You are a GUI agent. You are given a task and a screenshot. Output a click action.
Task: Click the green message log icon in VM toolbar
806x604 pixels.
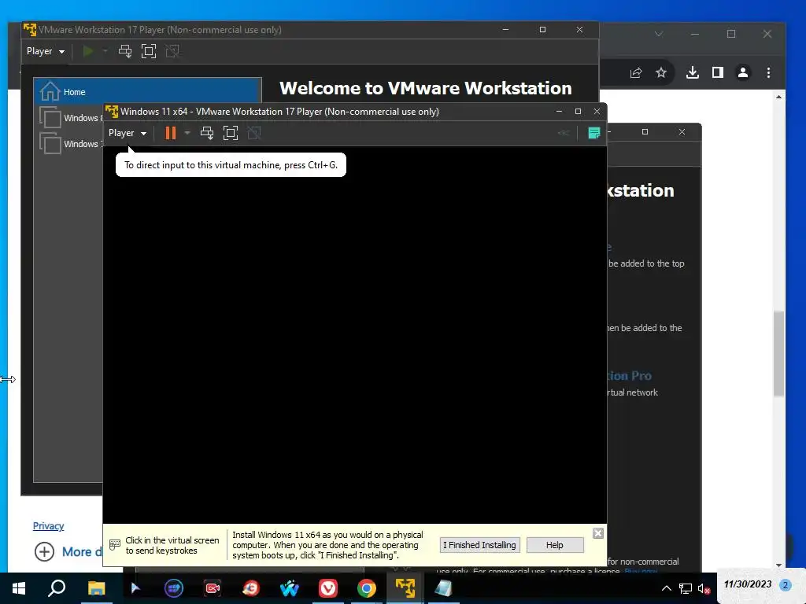pyautogui.click(x=593, y=133)
